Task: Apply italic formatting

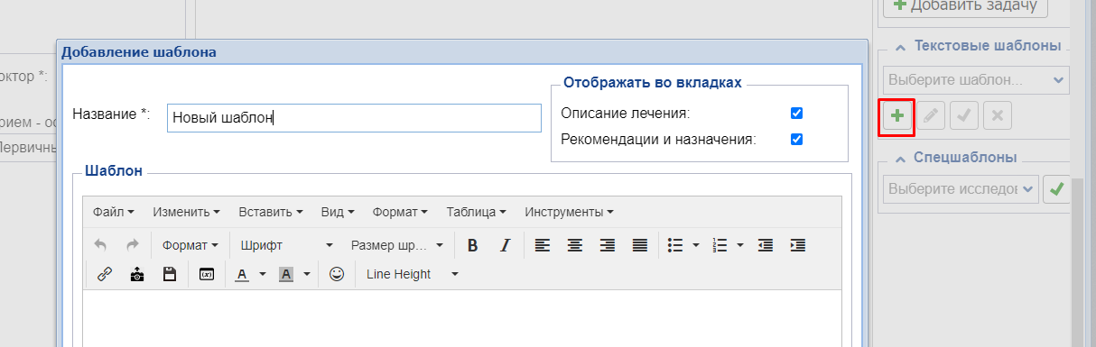Action: click(x=506, y=245)
